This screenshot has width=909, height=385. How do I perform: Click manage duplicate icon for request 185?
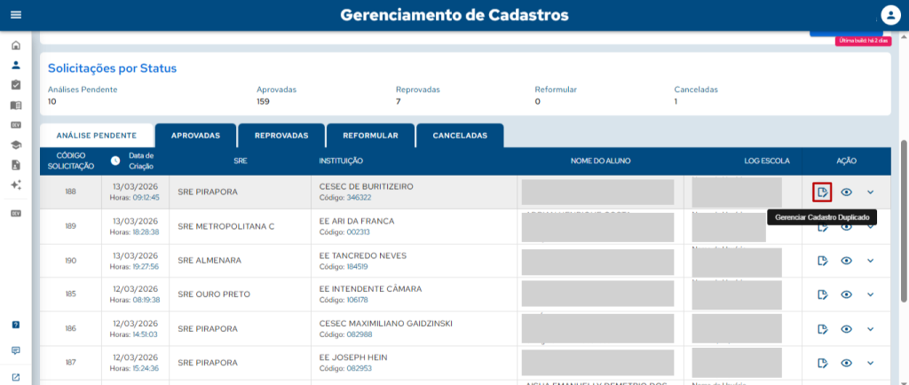(822, 295)
